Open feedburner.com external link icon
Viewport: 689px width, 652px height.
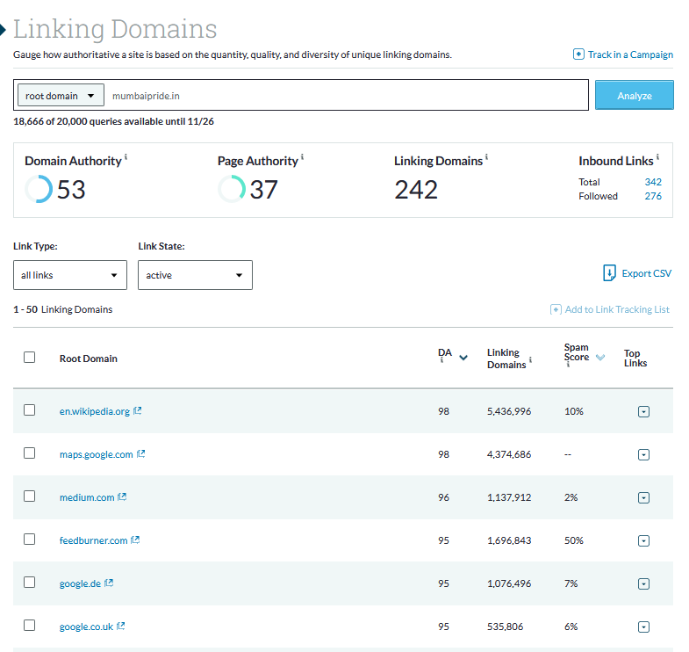pos(135,540)
